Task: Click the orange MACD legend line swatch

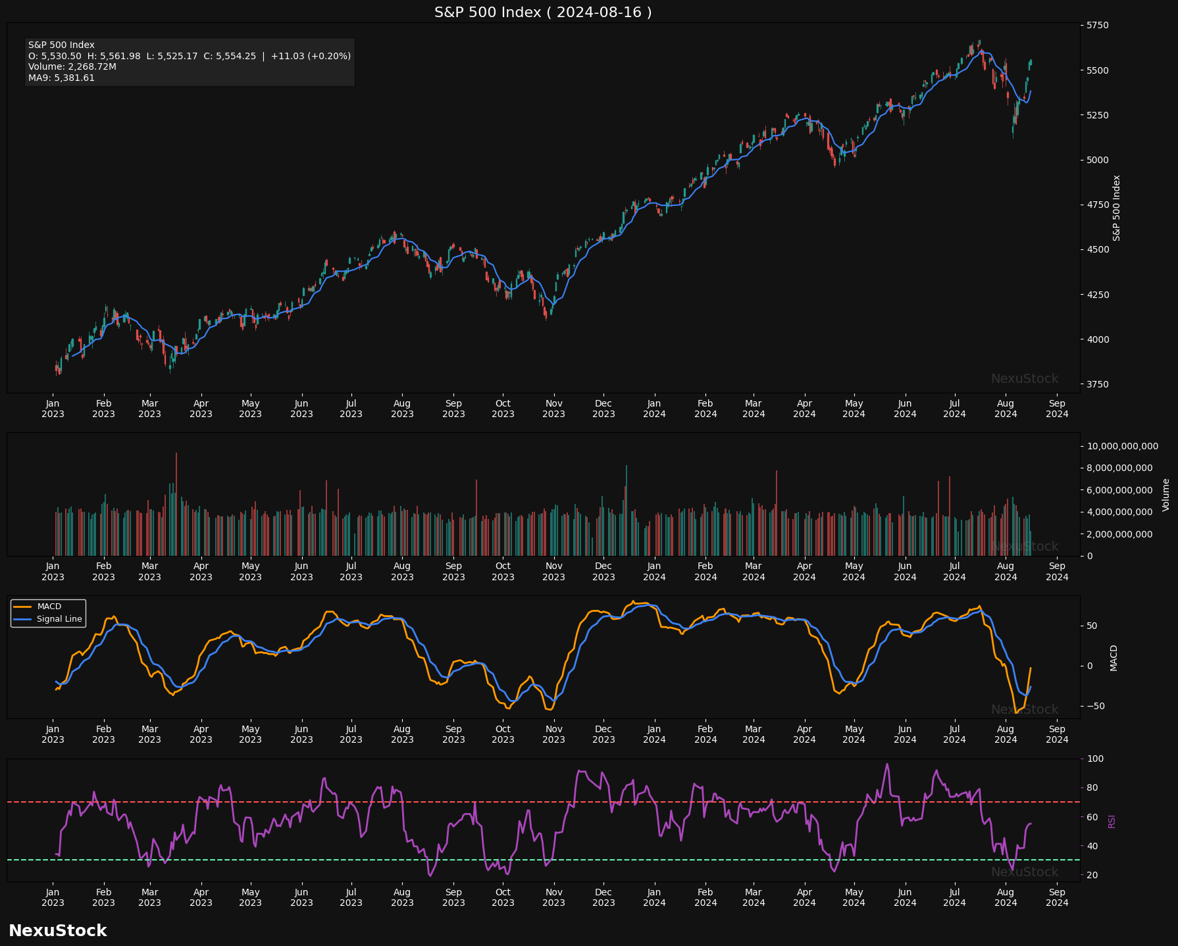Action: click(x=24, y=607)
